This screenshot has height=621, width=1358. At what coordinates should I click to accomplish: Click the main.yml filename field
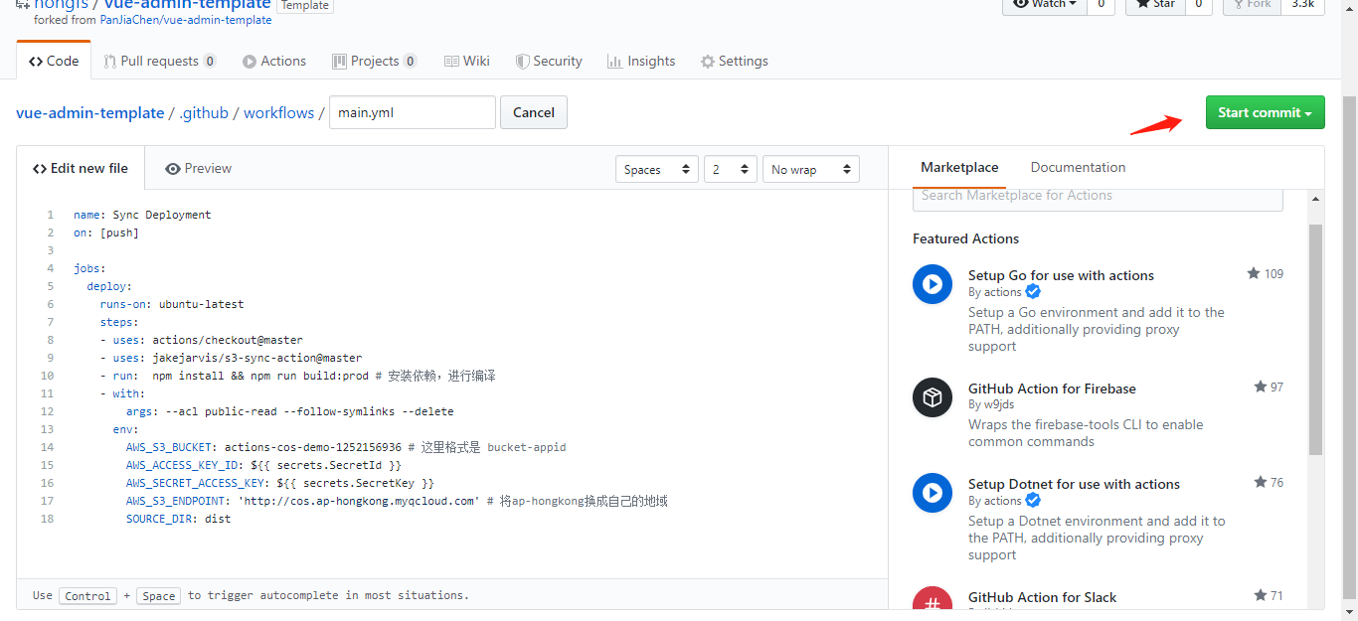pyautogui.click(x=413, y=112)
